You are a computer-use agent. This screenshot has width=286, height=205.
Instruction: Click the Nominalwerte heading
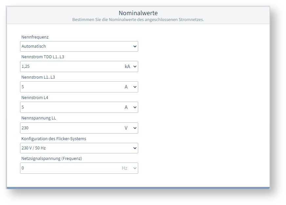[138, 13]
